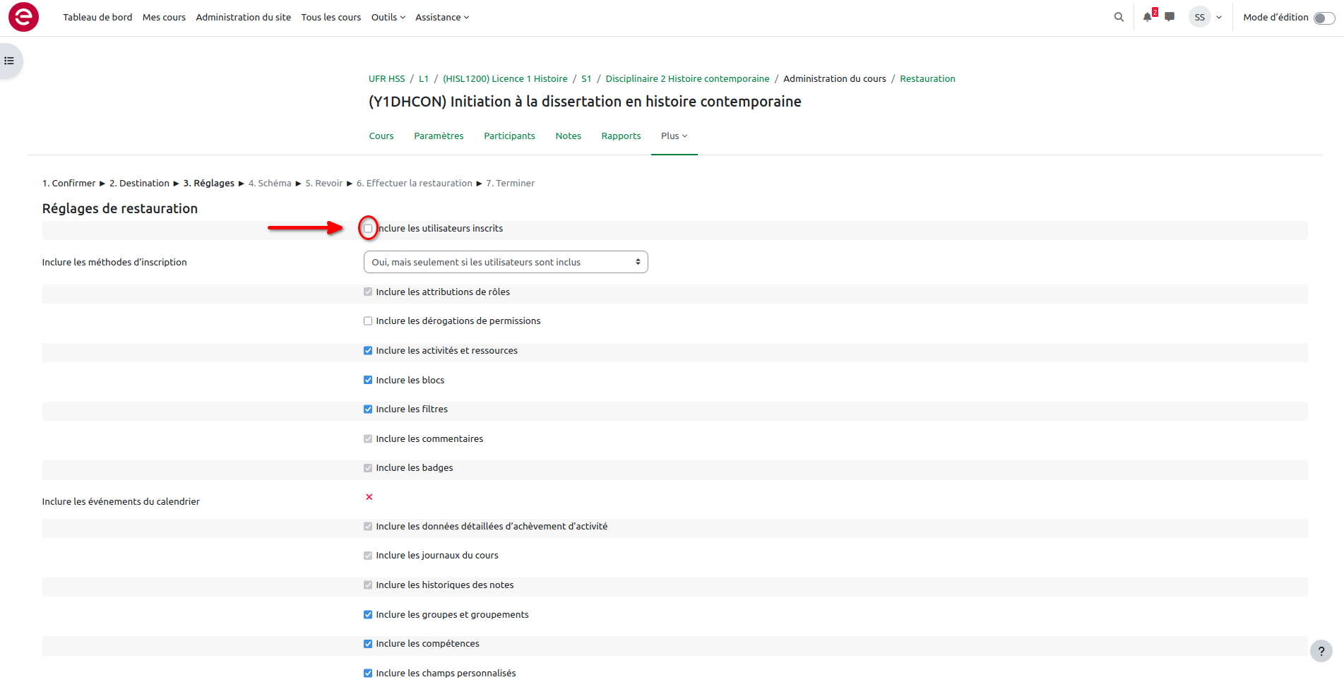Screen dimensions: 1344x682
Task: Expand the Outils menu
Action: click(388, 17)
